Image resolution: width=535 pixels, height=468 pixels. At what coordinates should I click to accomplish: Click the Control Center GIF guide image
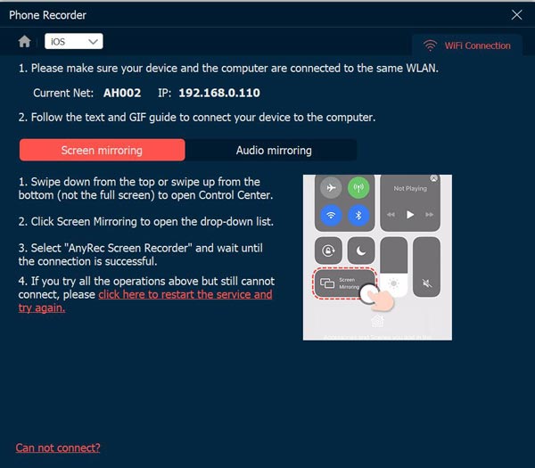coord(377,258)
